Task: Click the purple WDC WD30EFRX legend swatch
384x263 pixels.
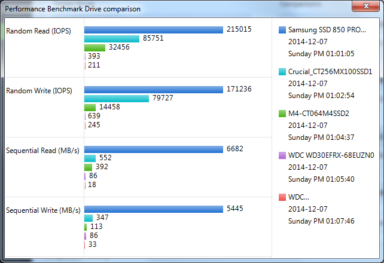Action: [x=282, y=155]
